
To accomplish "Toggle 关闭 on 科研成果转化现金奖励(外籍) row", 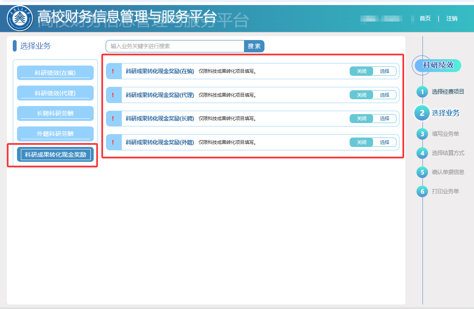I will click(361, 142).
